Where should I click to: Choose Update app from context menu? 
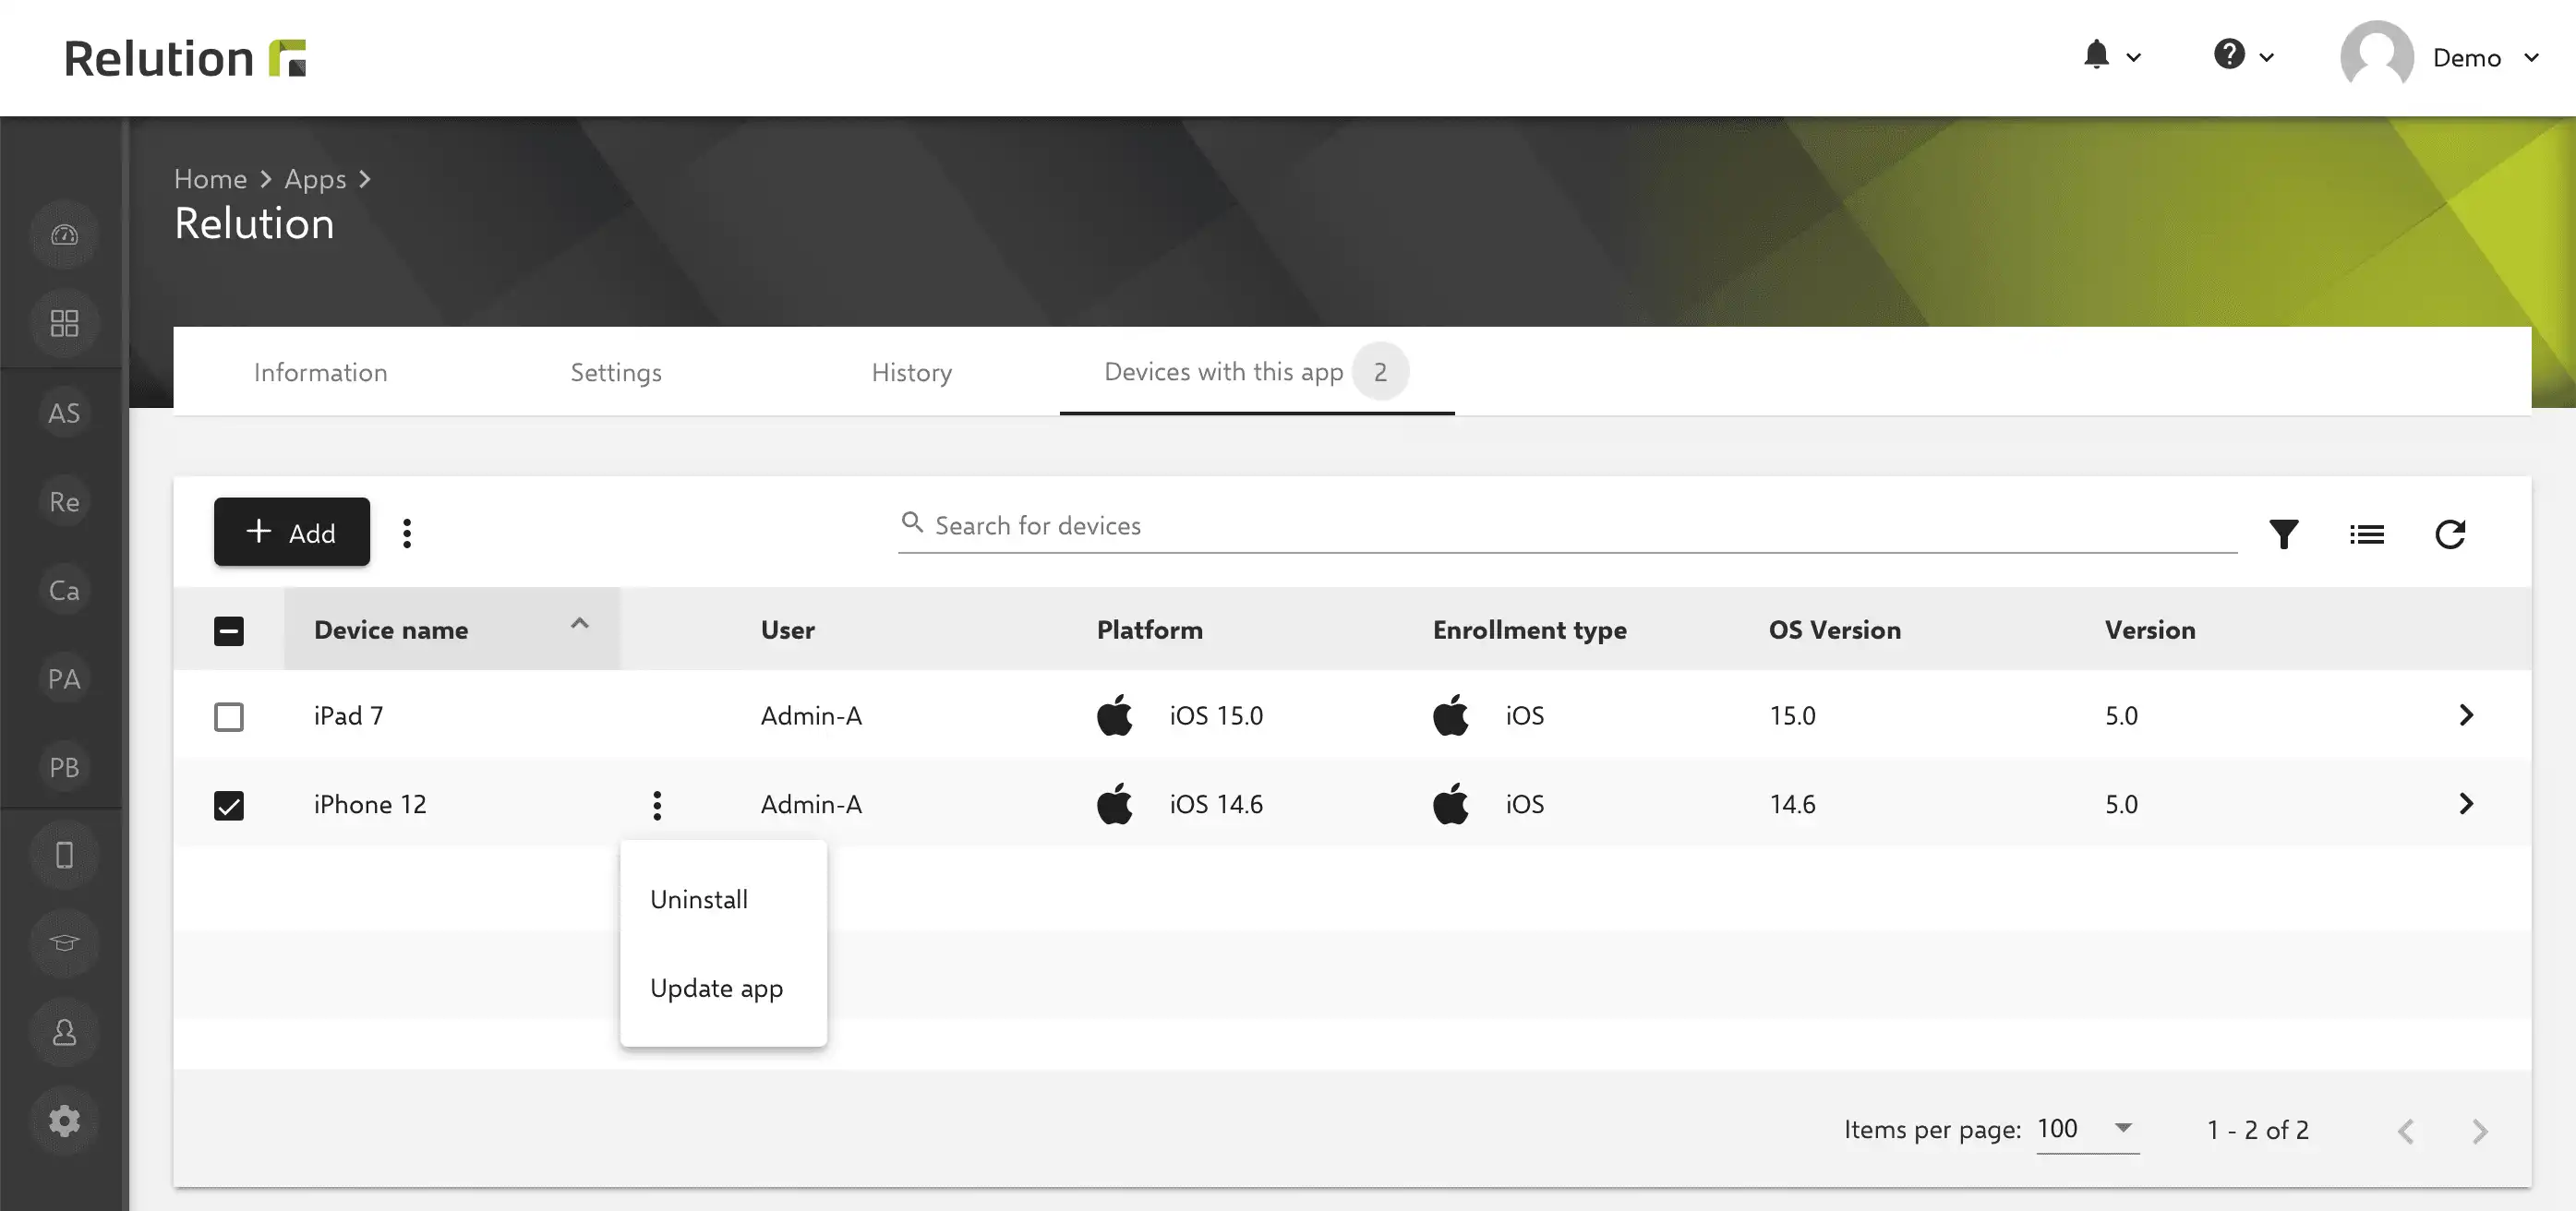723,988
